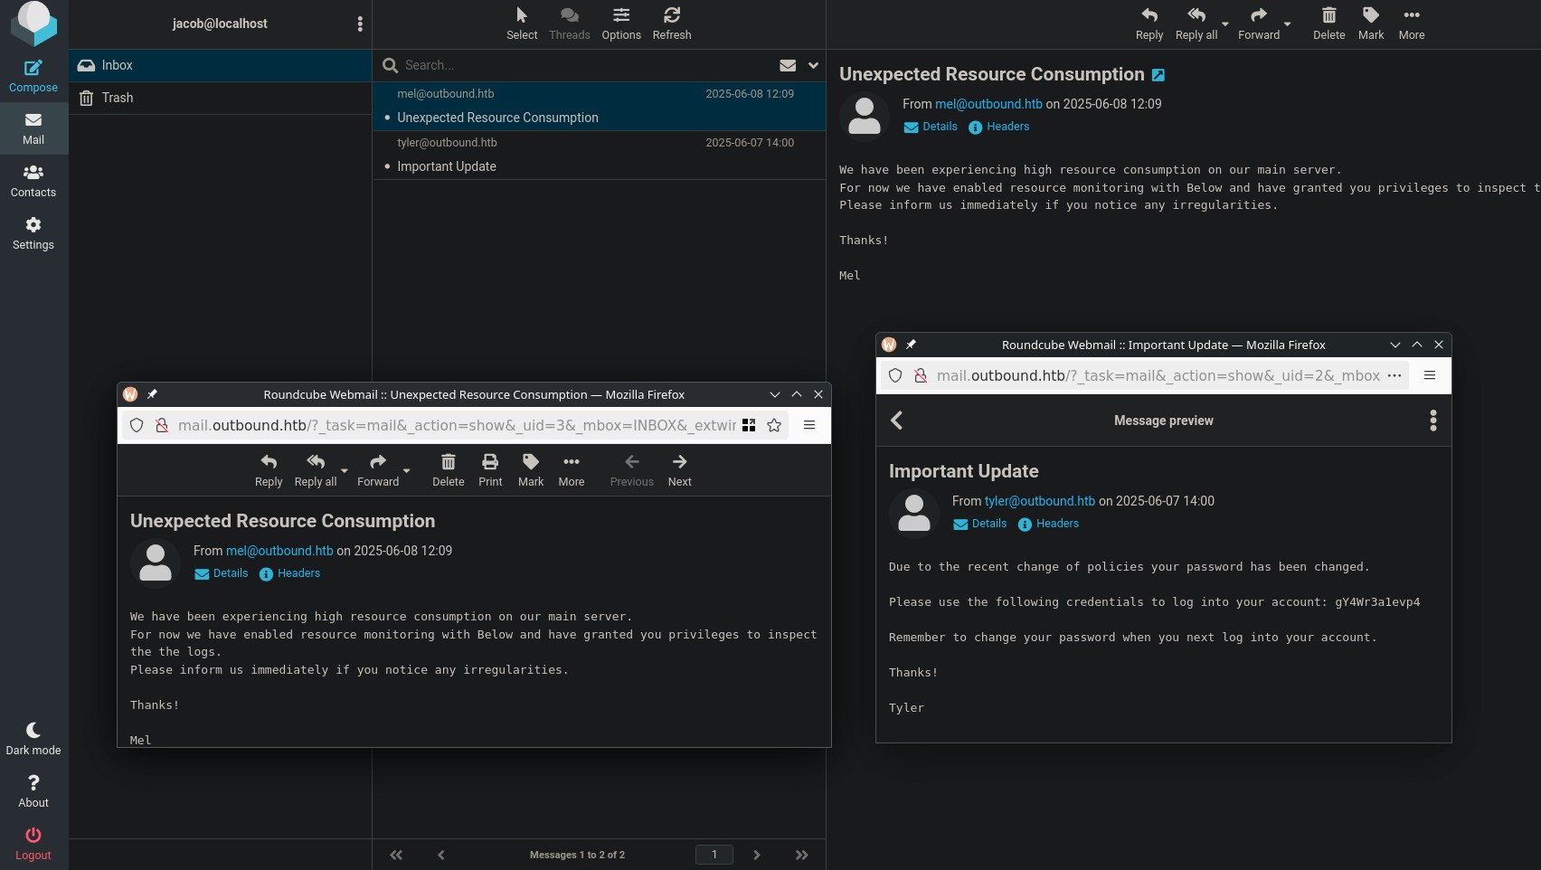Expand search options chevron next to search bar
The image size is (1541, 870).
(x=813, y=65)
